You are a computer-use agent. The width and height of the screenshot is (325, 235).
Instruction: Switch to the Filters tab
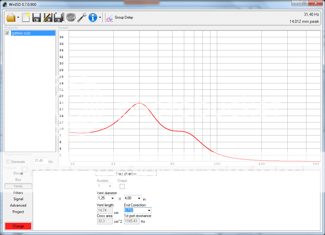(x=18, y=193)
